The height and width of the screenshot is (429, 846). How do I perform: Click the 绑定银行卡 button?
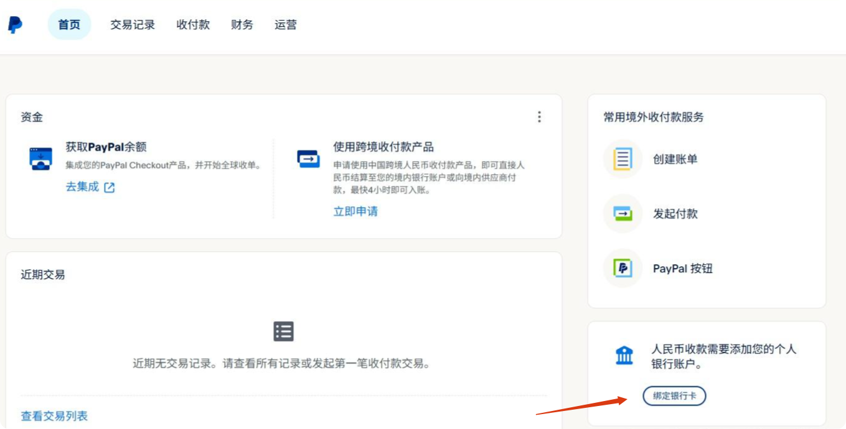pos(674,396)
